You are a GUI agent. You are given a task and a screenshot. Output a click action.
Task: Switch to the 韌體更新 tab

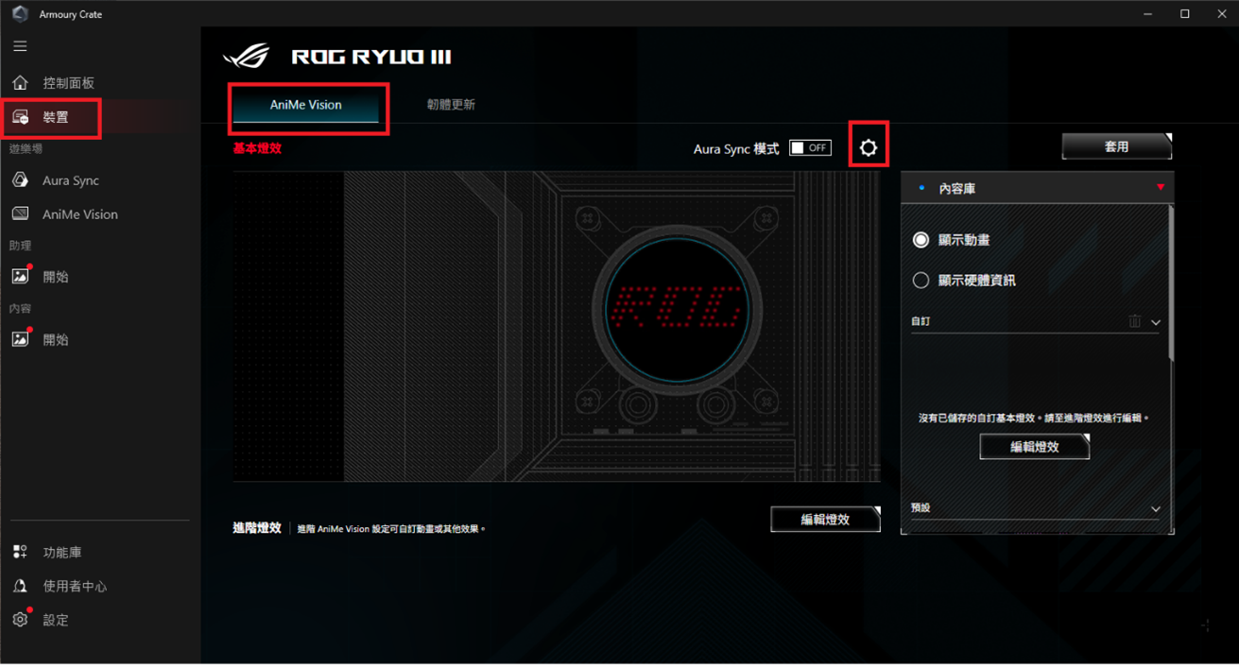click(x=451, y=105)
